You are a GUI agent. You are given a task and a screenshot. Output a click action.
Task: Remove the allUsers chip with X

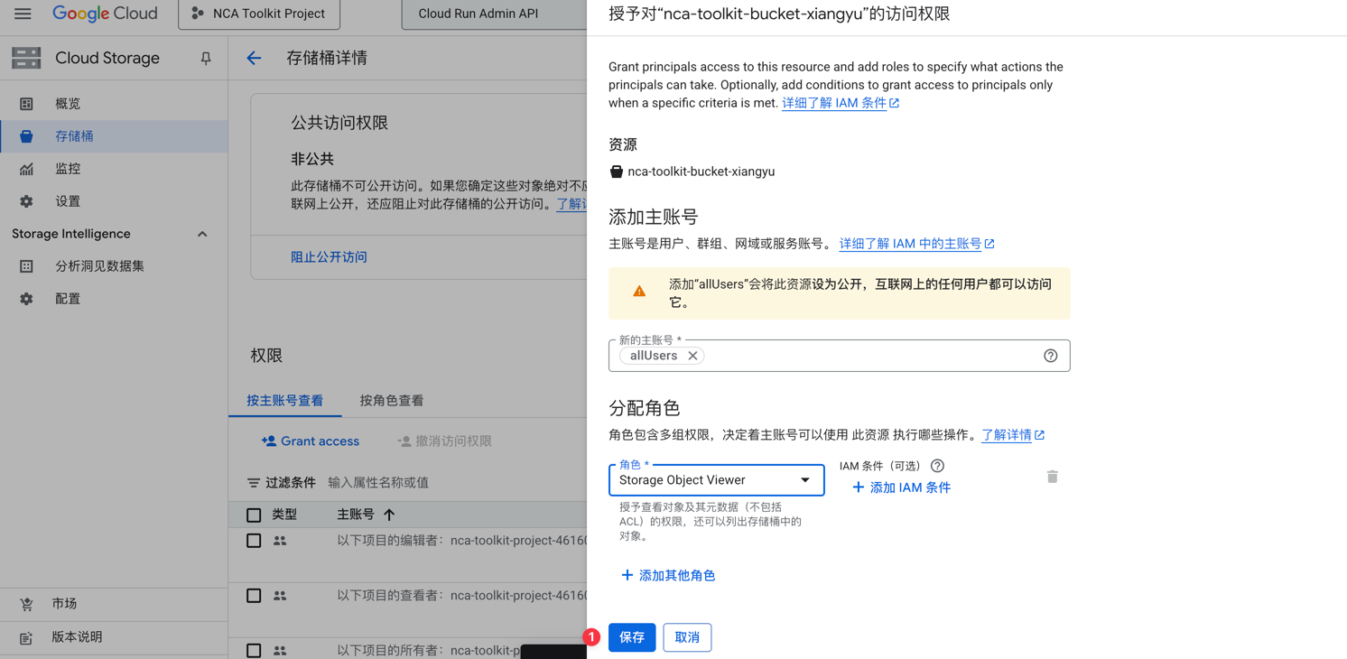click(x=692, y=356)
